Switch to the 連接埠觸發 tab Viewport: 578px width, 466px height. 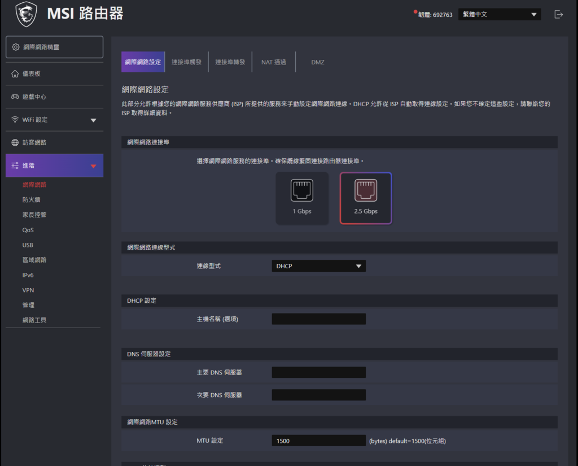tap(186, 62)
